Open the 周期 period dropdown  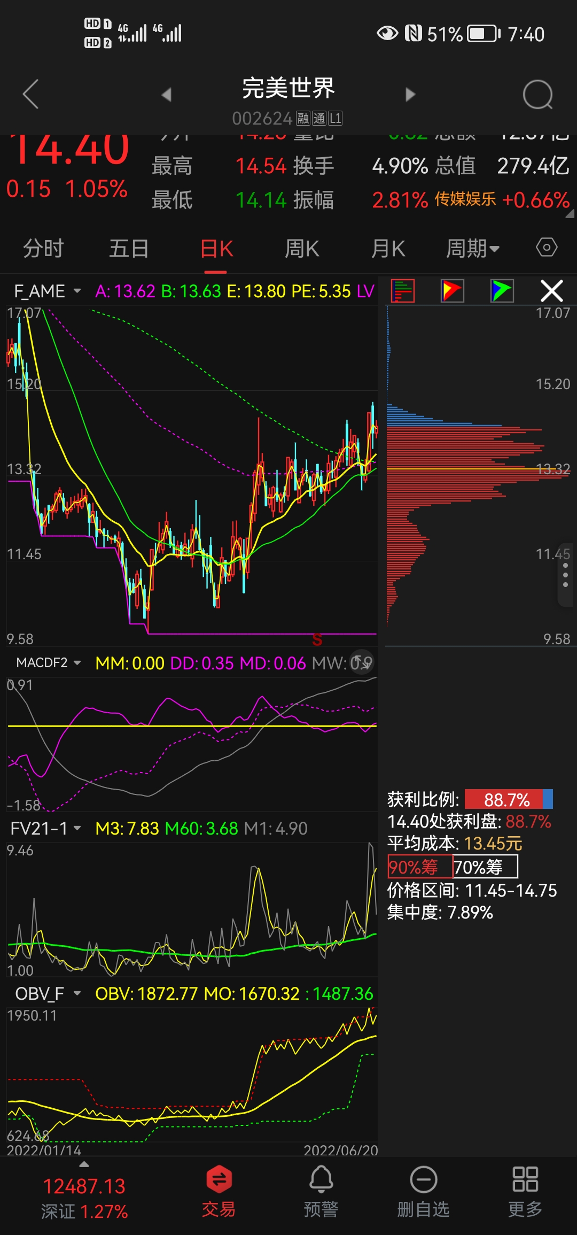tap(473, 249)
